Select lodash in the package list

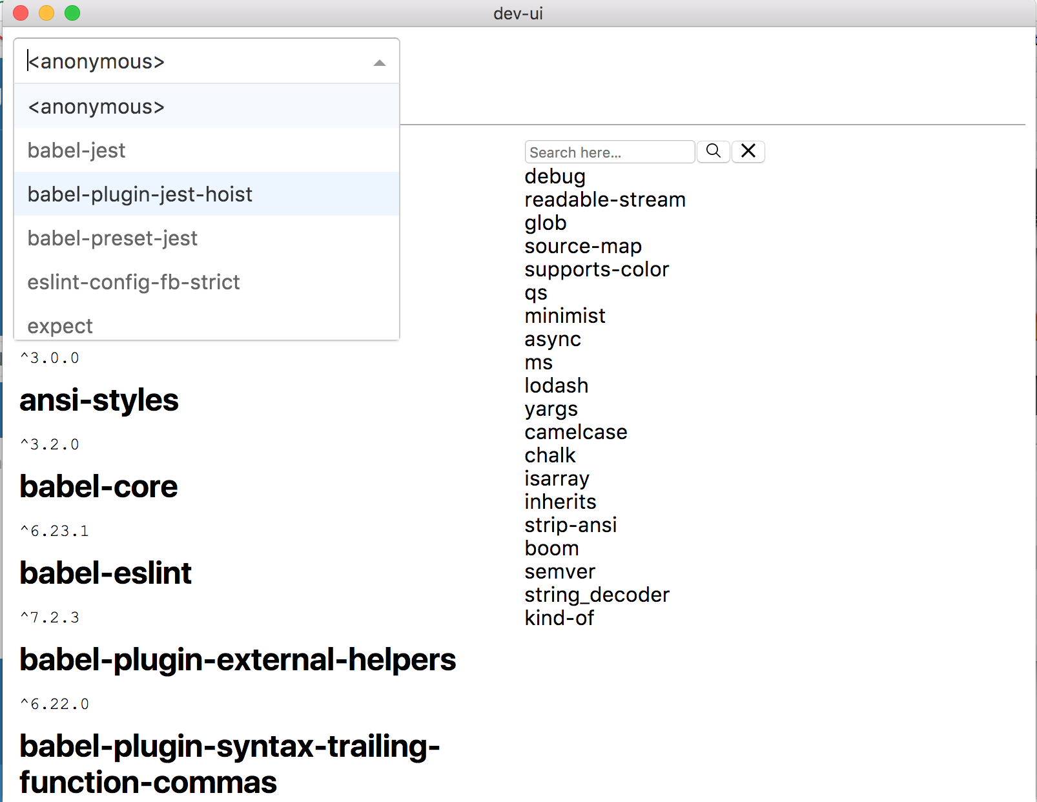(x=557, y=386)
